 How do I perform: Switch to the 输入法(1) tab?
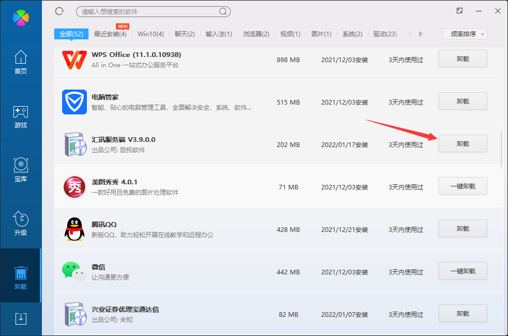click(x=219, y=34)
